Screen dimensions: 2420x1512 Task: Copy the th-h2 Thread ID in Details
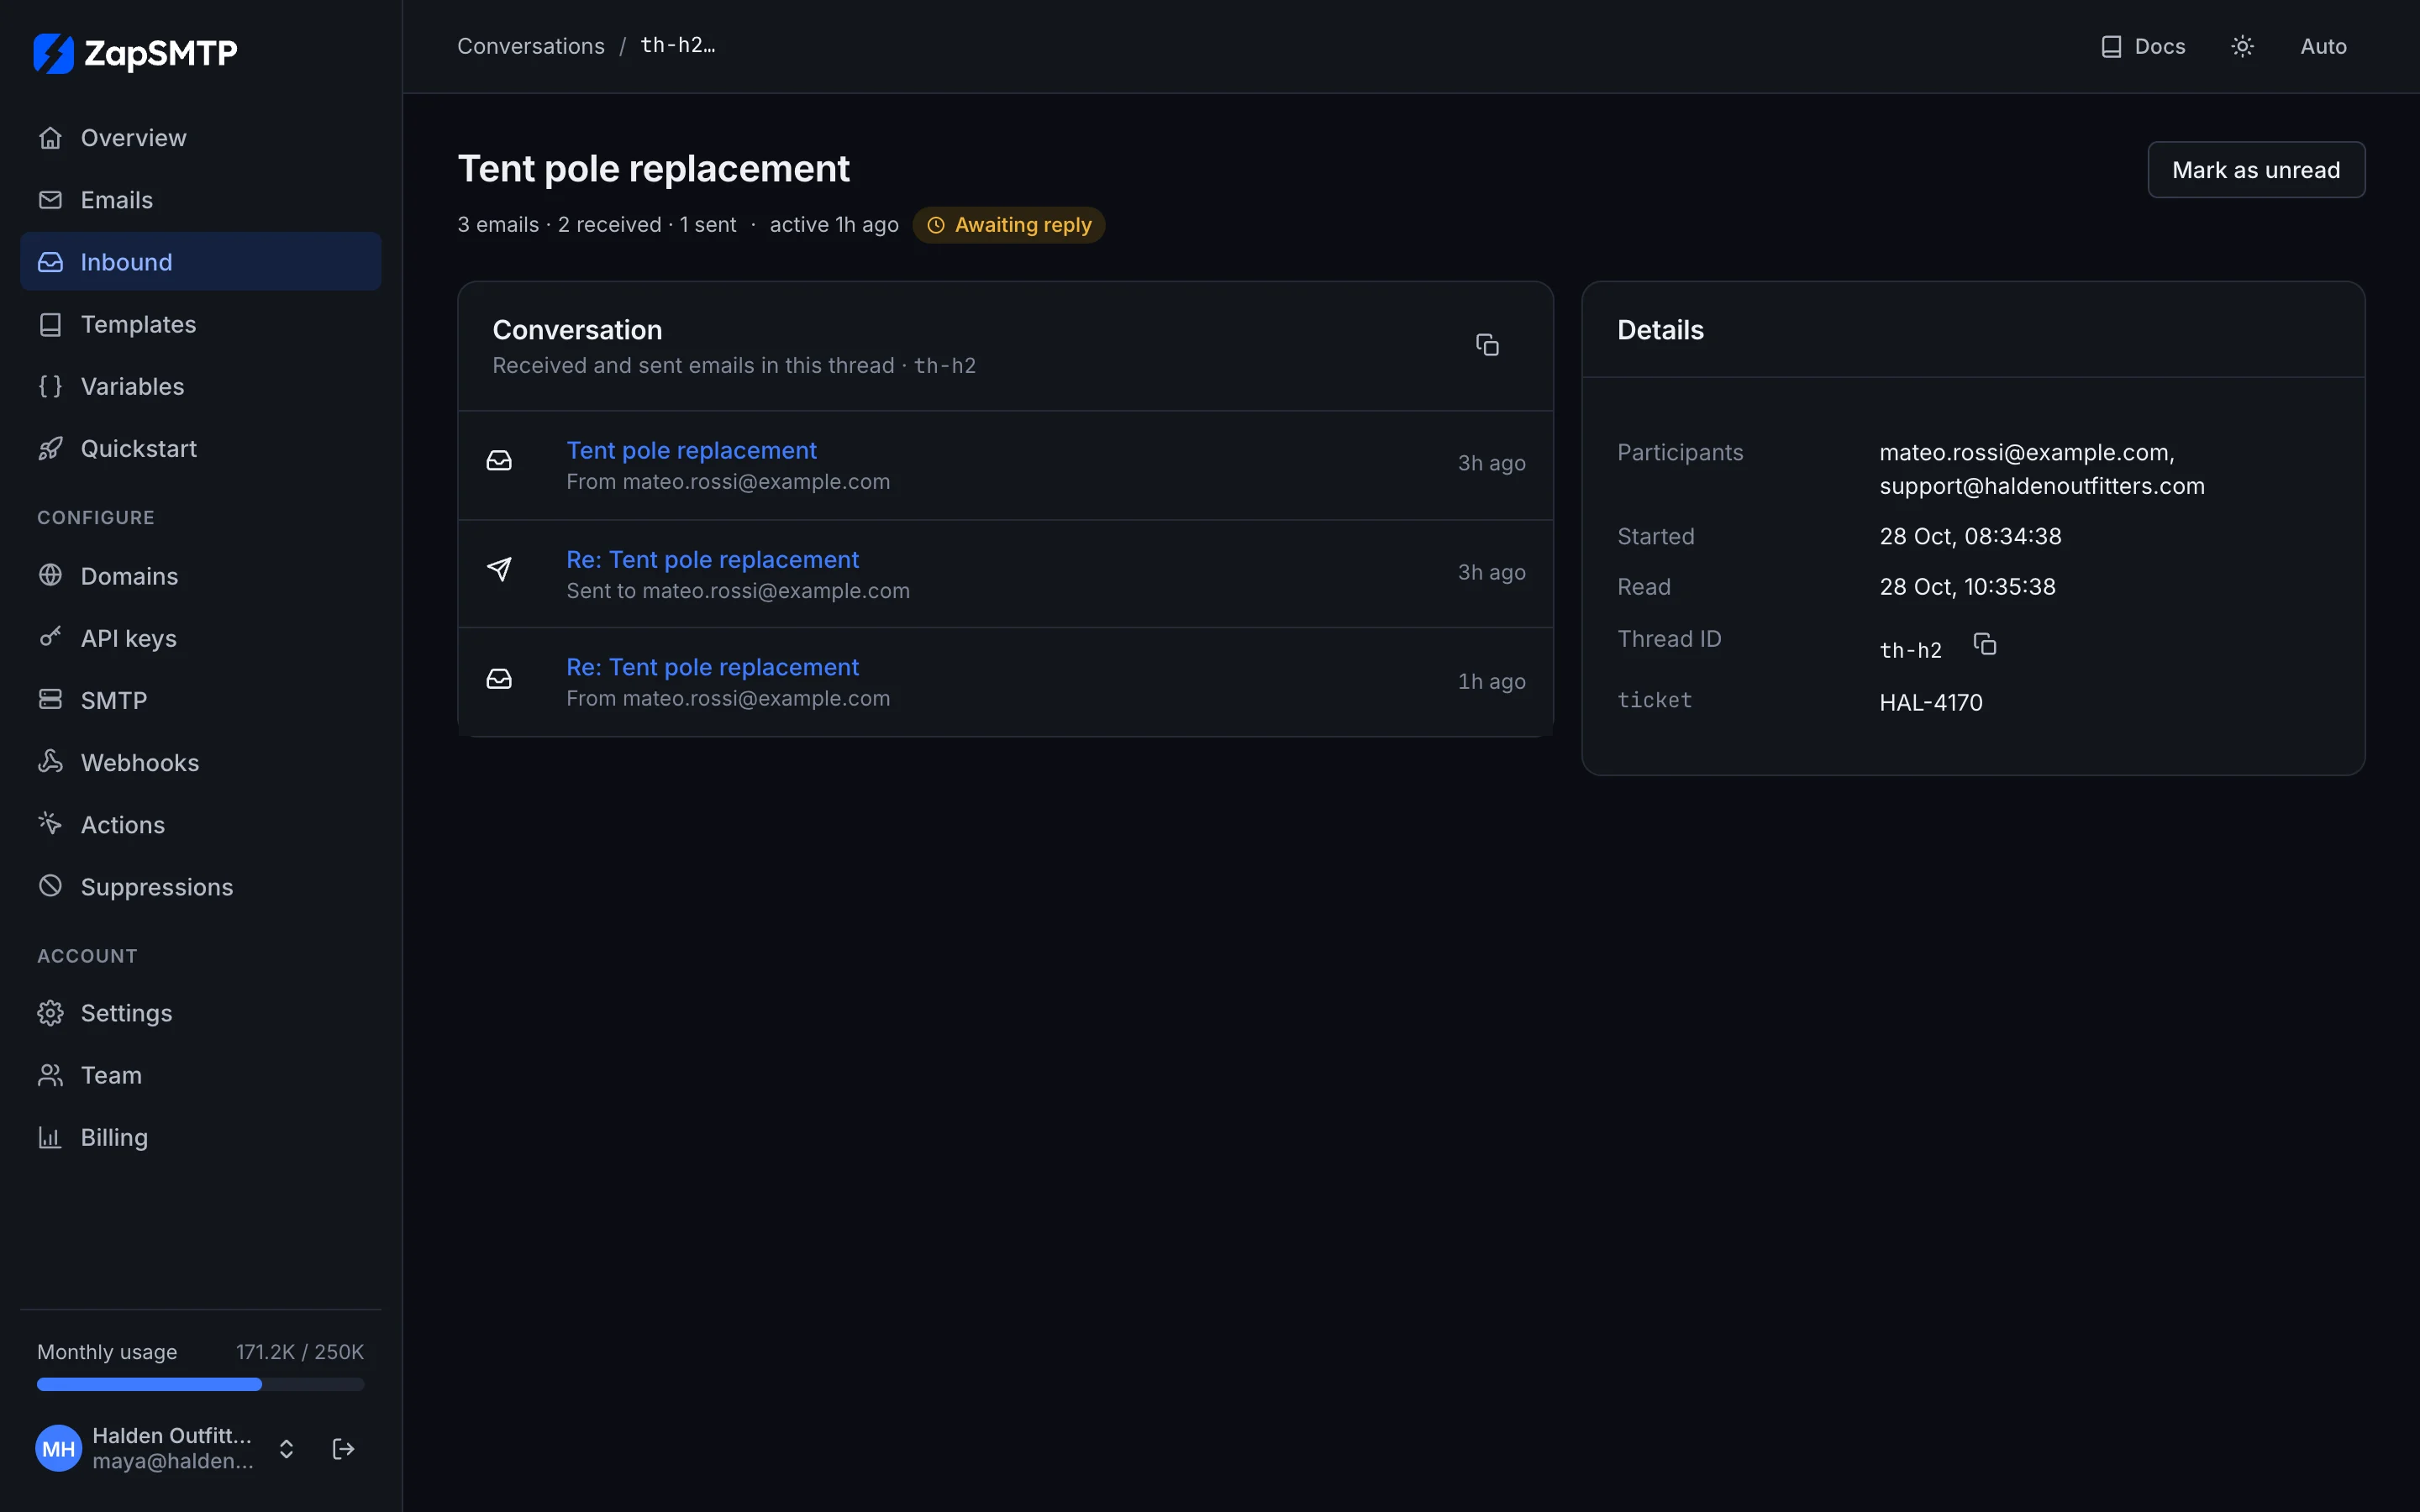coord(1985,644)
